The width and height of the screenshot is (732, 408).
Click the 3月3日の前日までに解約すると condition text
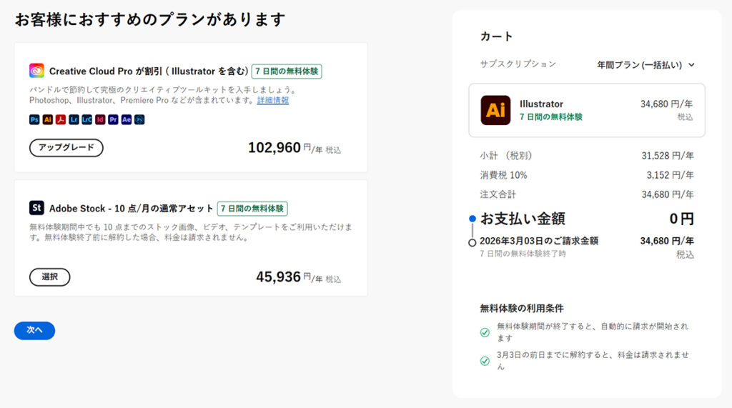593,360
